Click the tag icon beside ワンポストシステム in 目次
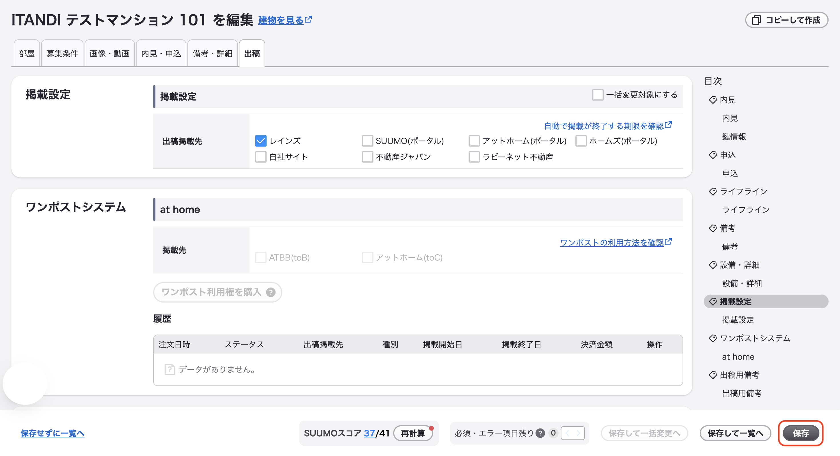The width and height of the screenshot is (840, 456). point(713,338)
